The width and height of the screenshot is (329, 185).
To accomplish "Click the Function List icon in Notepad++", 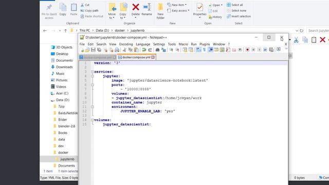I will click(228, 50).
